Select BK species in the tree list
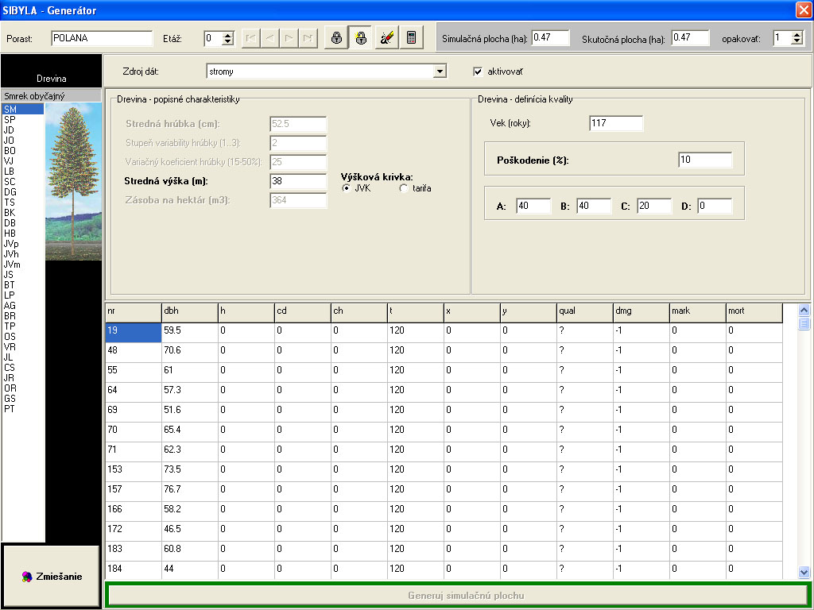The image size is (814, 610). click(x=9, y=213)
